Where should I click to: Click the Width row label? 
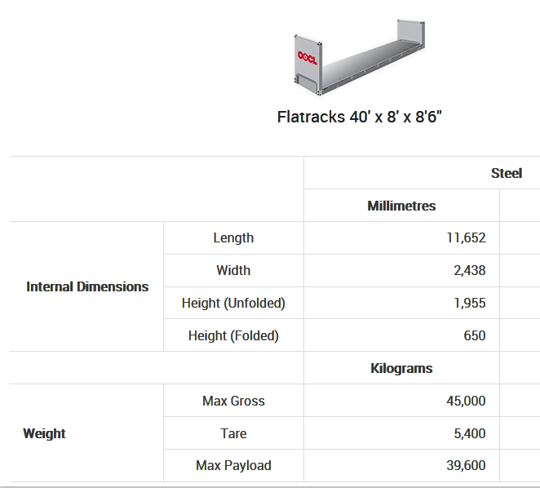click(233, 270)
